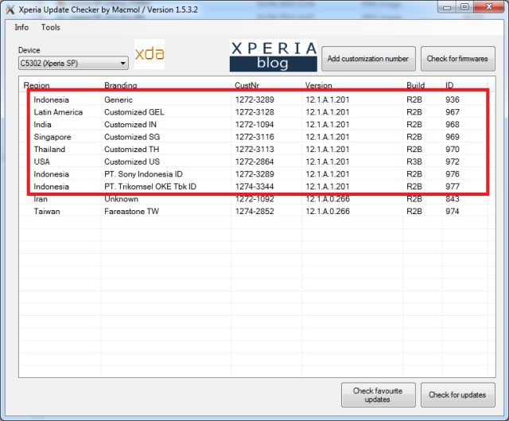Click the Xperia Blog logo
Image resolution: width=509 pixels, height=421 pixels.
(274, 56)
